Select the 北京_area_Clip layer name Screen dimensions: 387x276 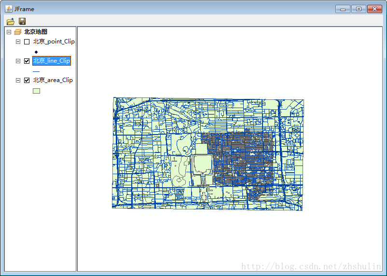(x=53, y=80)
